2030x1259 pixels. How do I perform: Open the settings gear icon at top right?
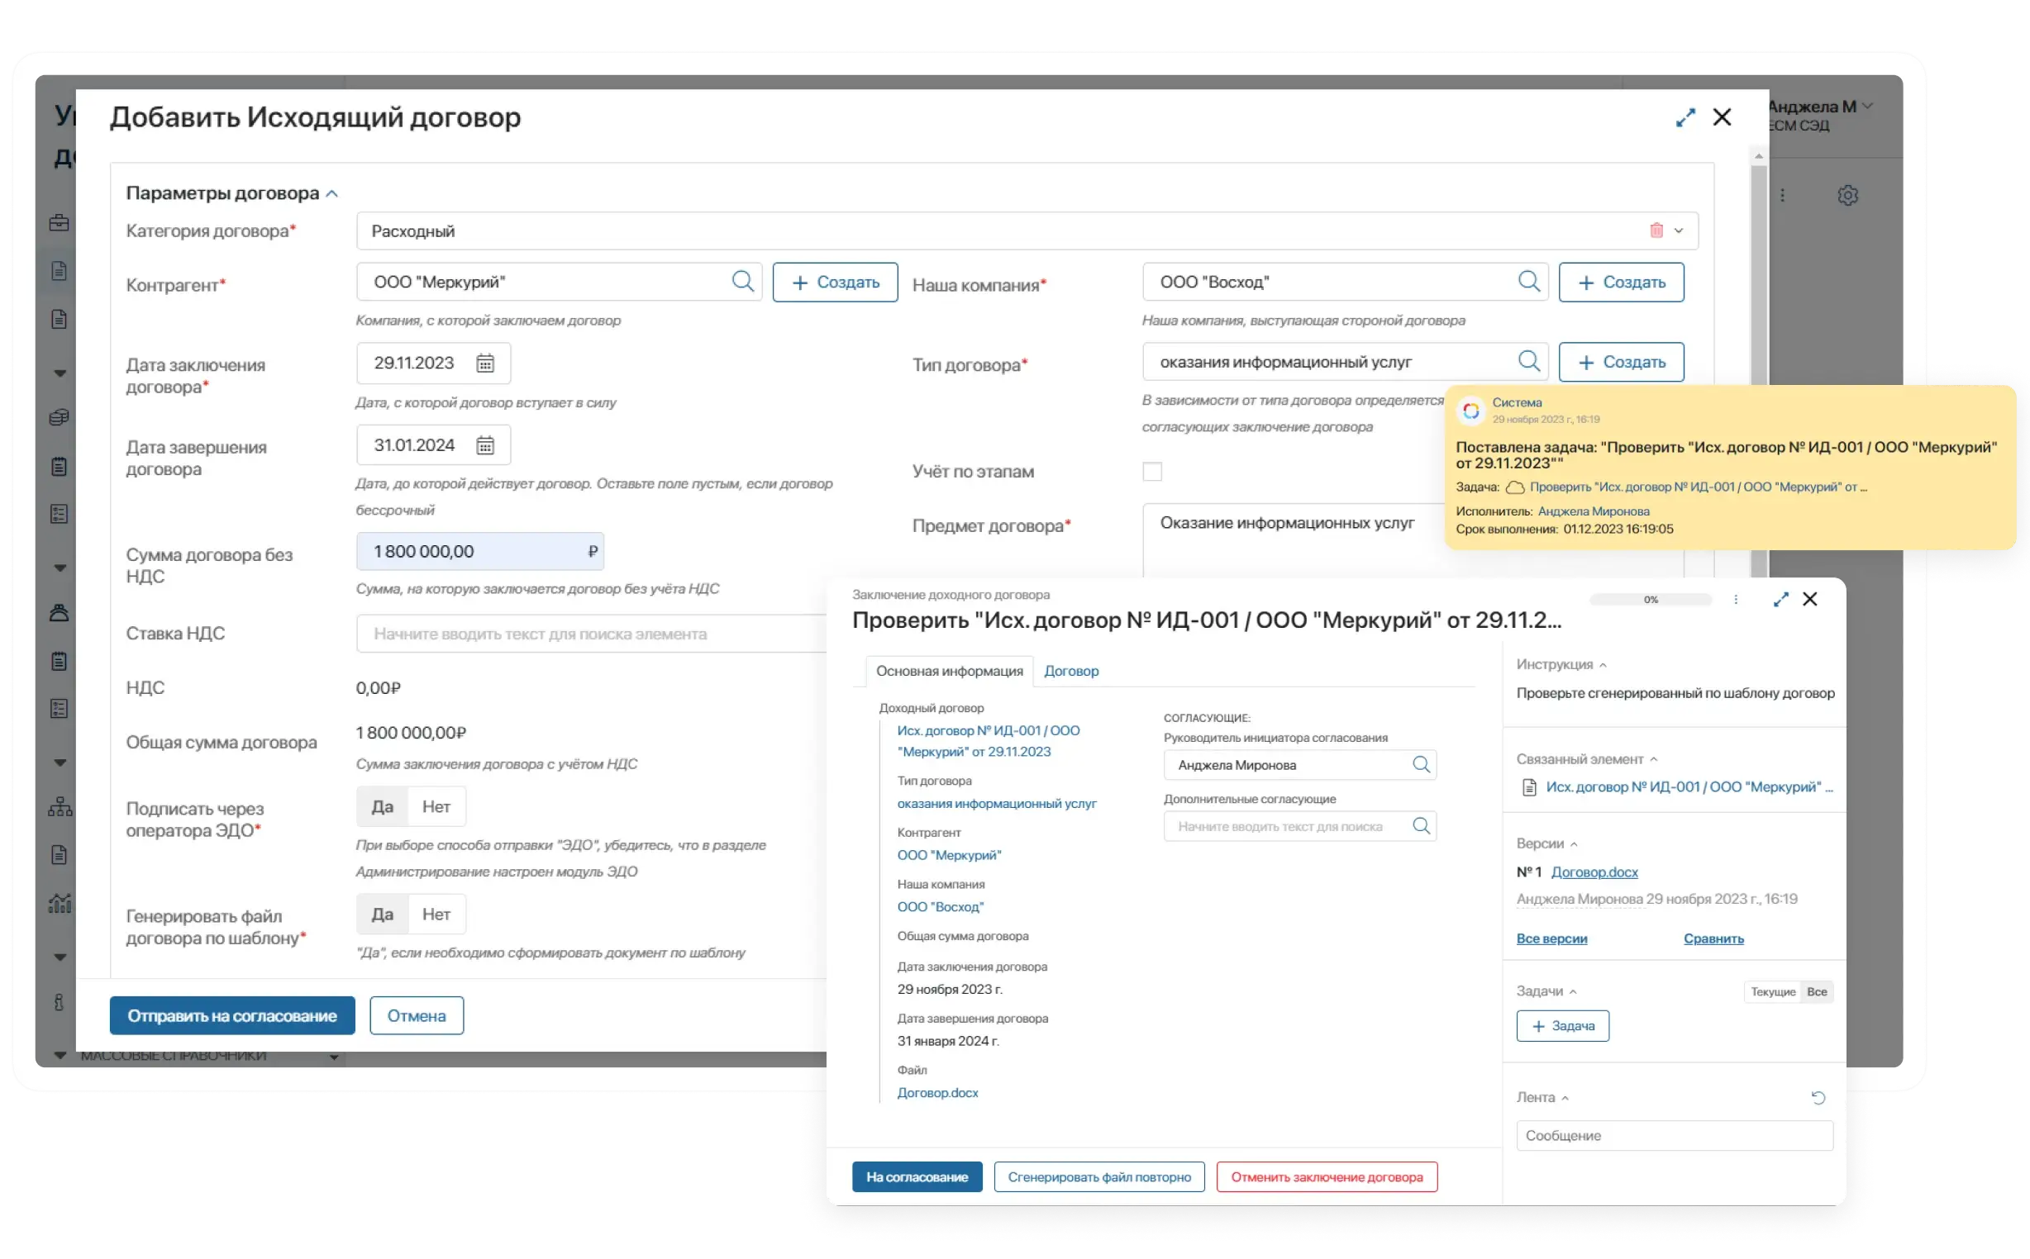1847,196
